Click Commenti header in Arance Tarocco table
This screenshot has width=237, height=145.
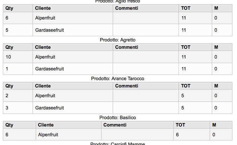click(127, 86)
